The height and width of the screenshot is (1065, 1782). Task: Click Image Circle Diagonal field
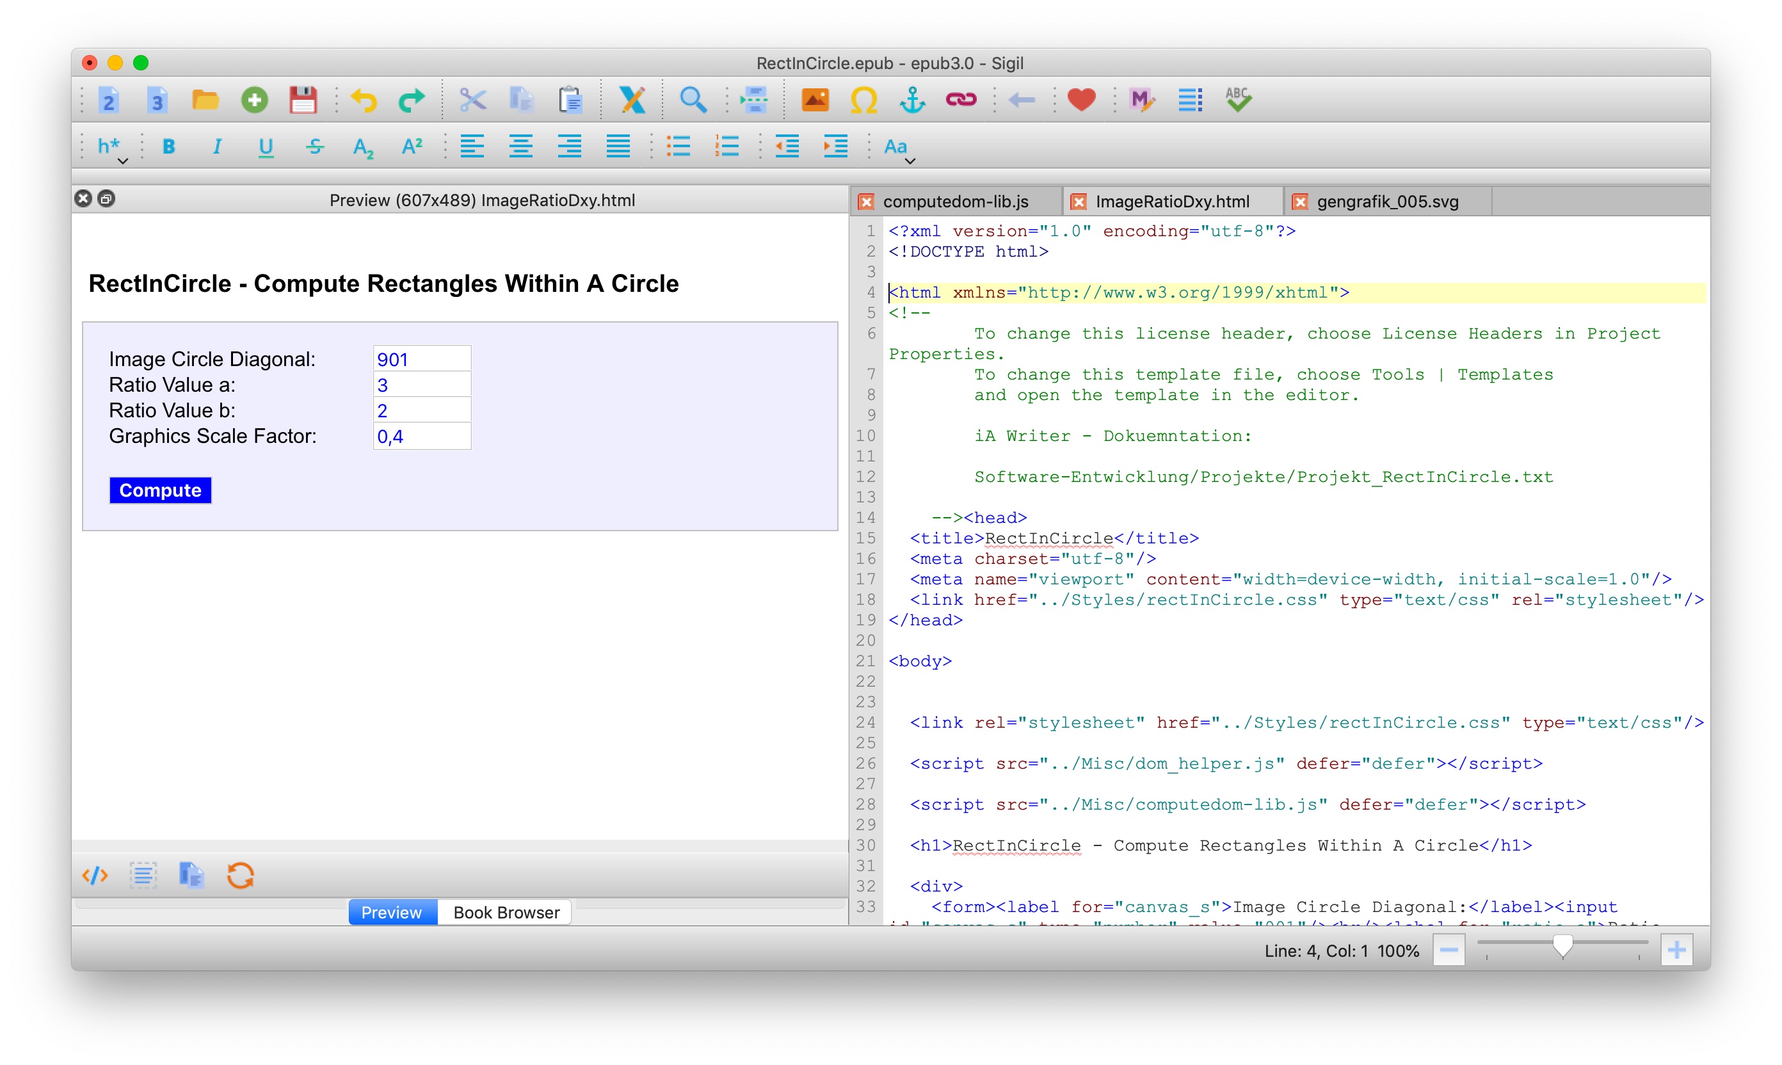[x=422, y=359]
